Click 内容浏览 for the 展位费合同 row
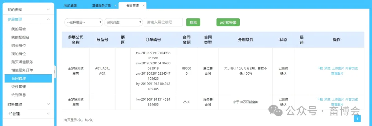 click(352, 68)
